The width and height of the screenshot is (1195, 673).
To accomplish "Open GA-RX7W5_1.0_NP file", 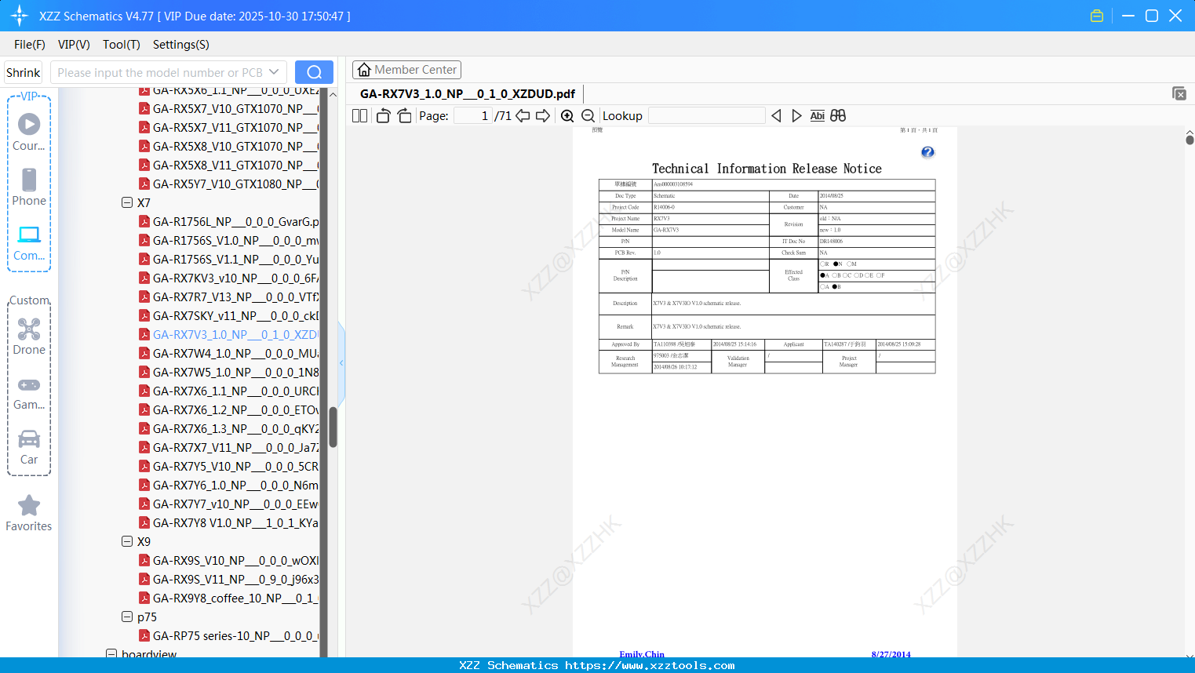I will (x=229, y=372).
